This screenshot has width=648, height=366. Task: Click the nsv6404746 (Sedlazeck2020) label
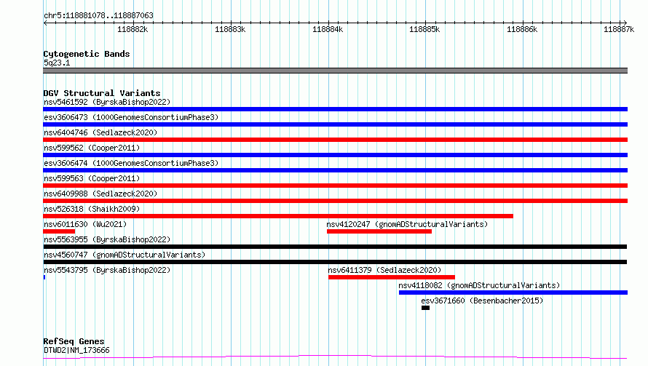tap(100, 132)
